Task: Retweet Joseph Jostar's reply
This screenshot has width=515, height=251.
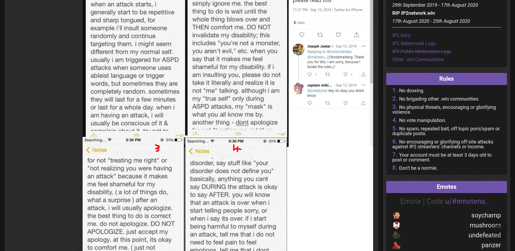Action: 328,74
